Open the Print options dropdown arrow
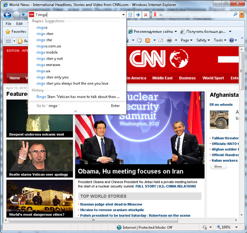 pyautogui.click(x=176, y=40)
